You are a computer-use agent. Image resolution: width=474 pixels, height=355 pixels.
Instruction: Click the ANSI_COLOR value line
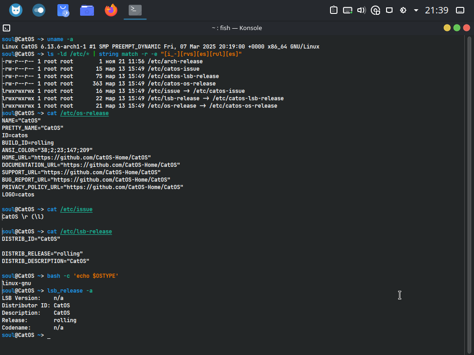(47, 150)
